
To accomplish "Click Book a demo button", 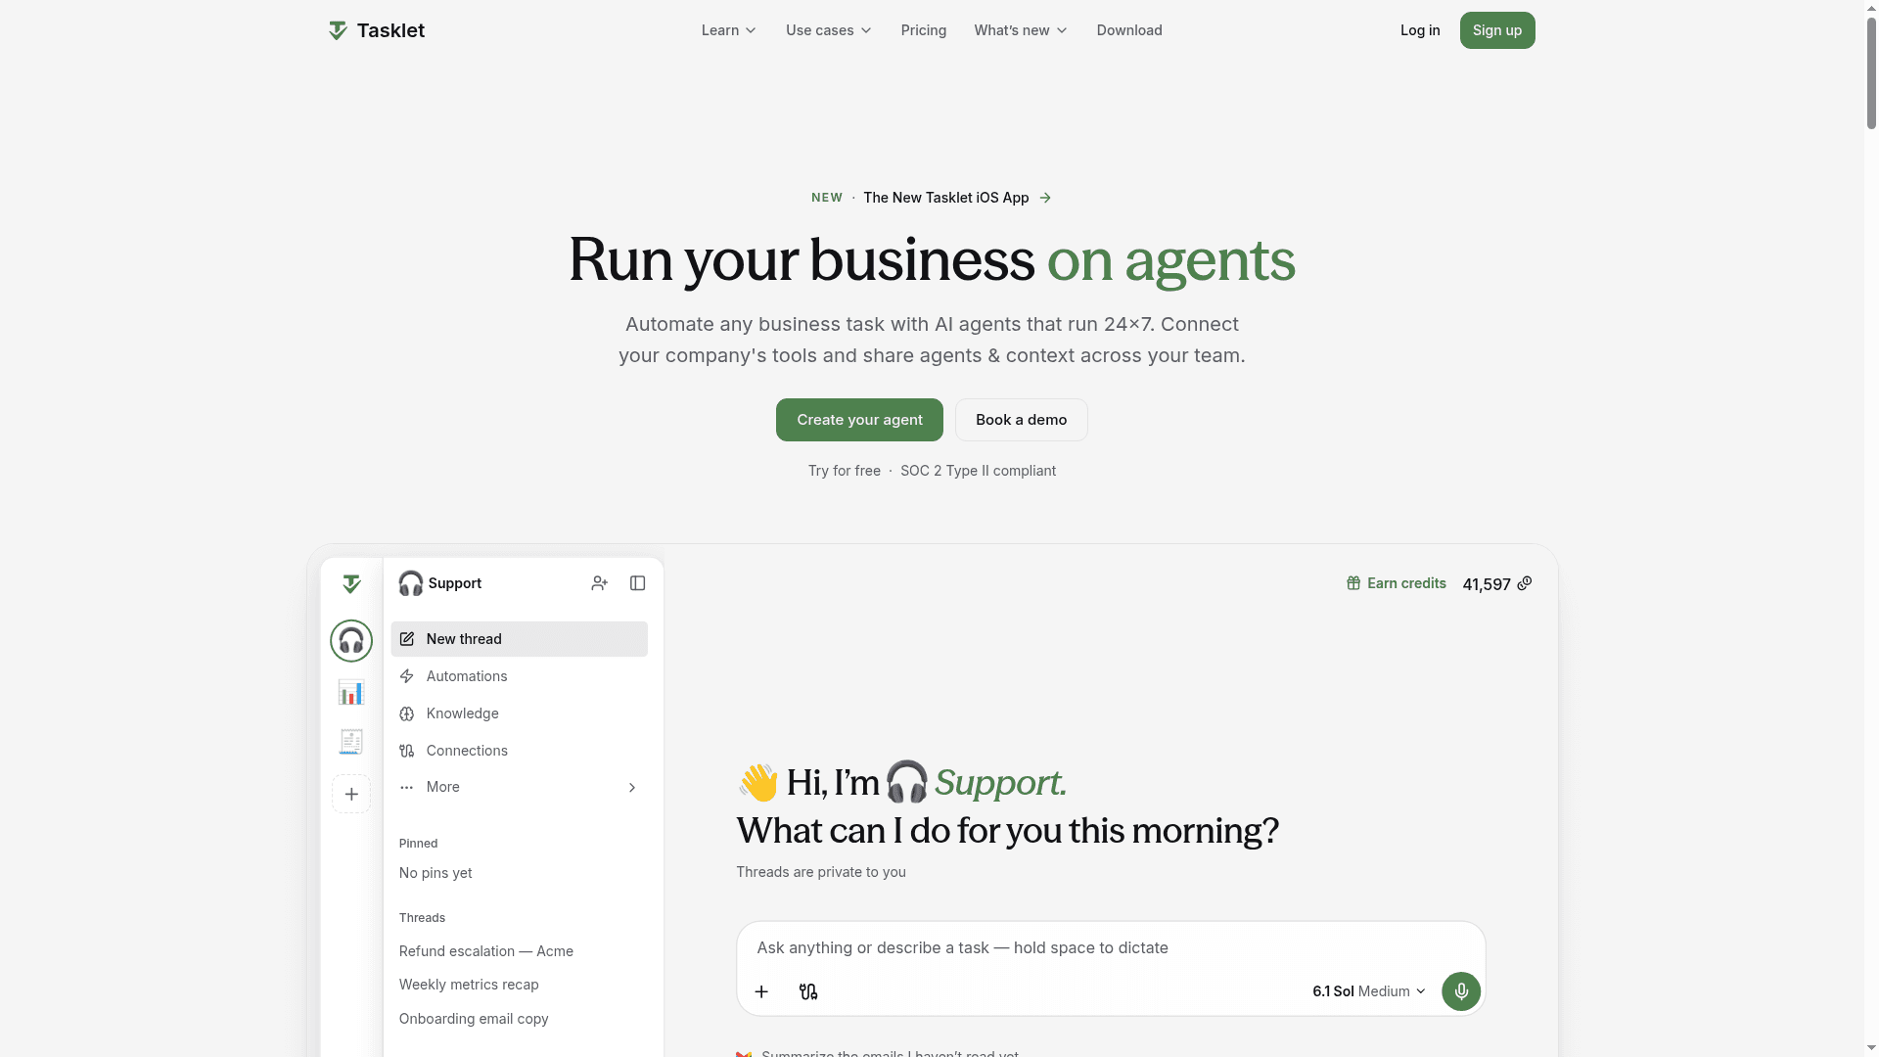I will click(1021, 420).
